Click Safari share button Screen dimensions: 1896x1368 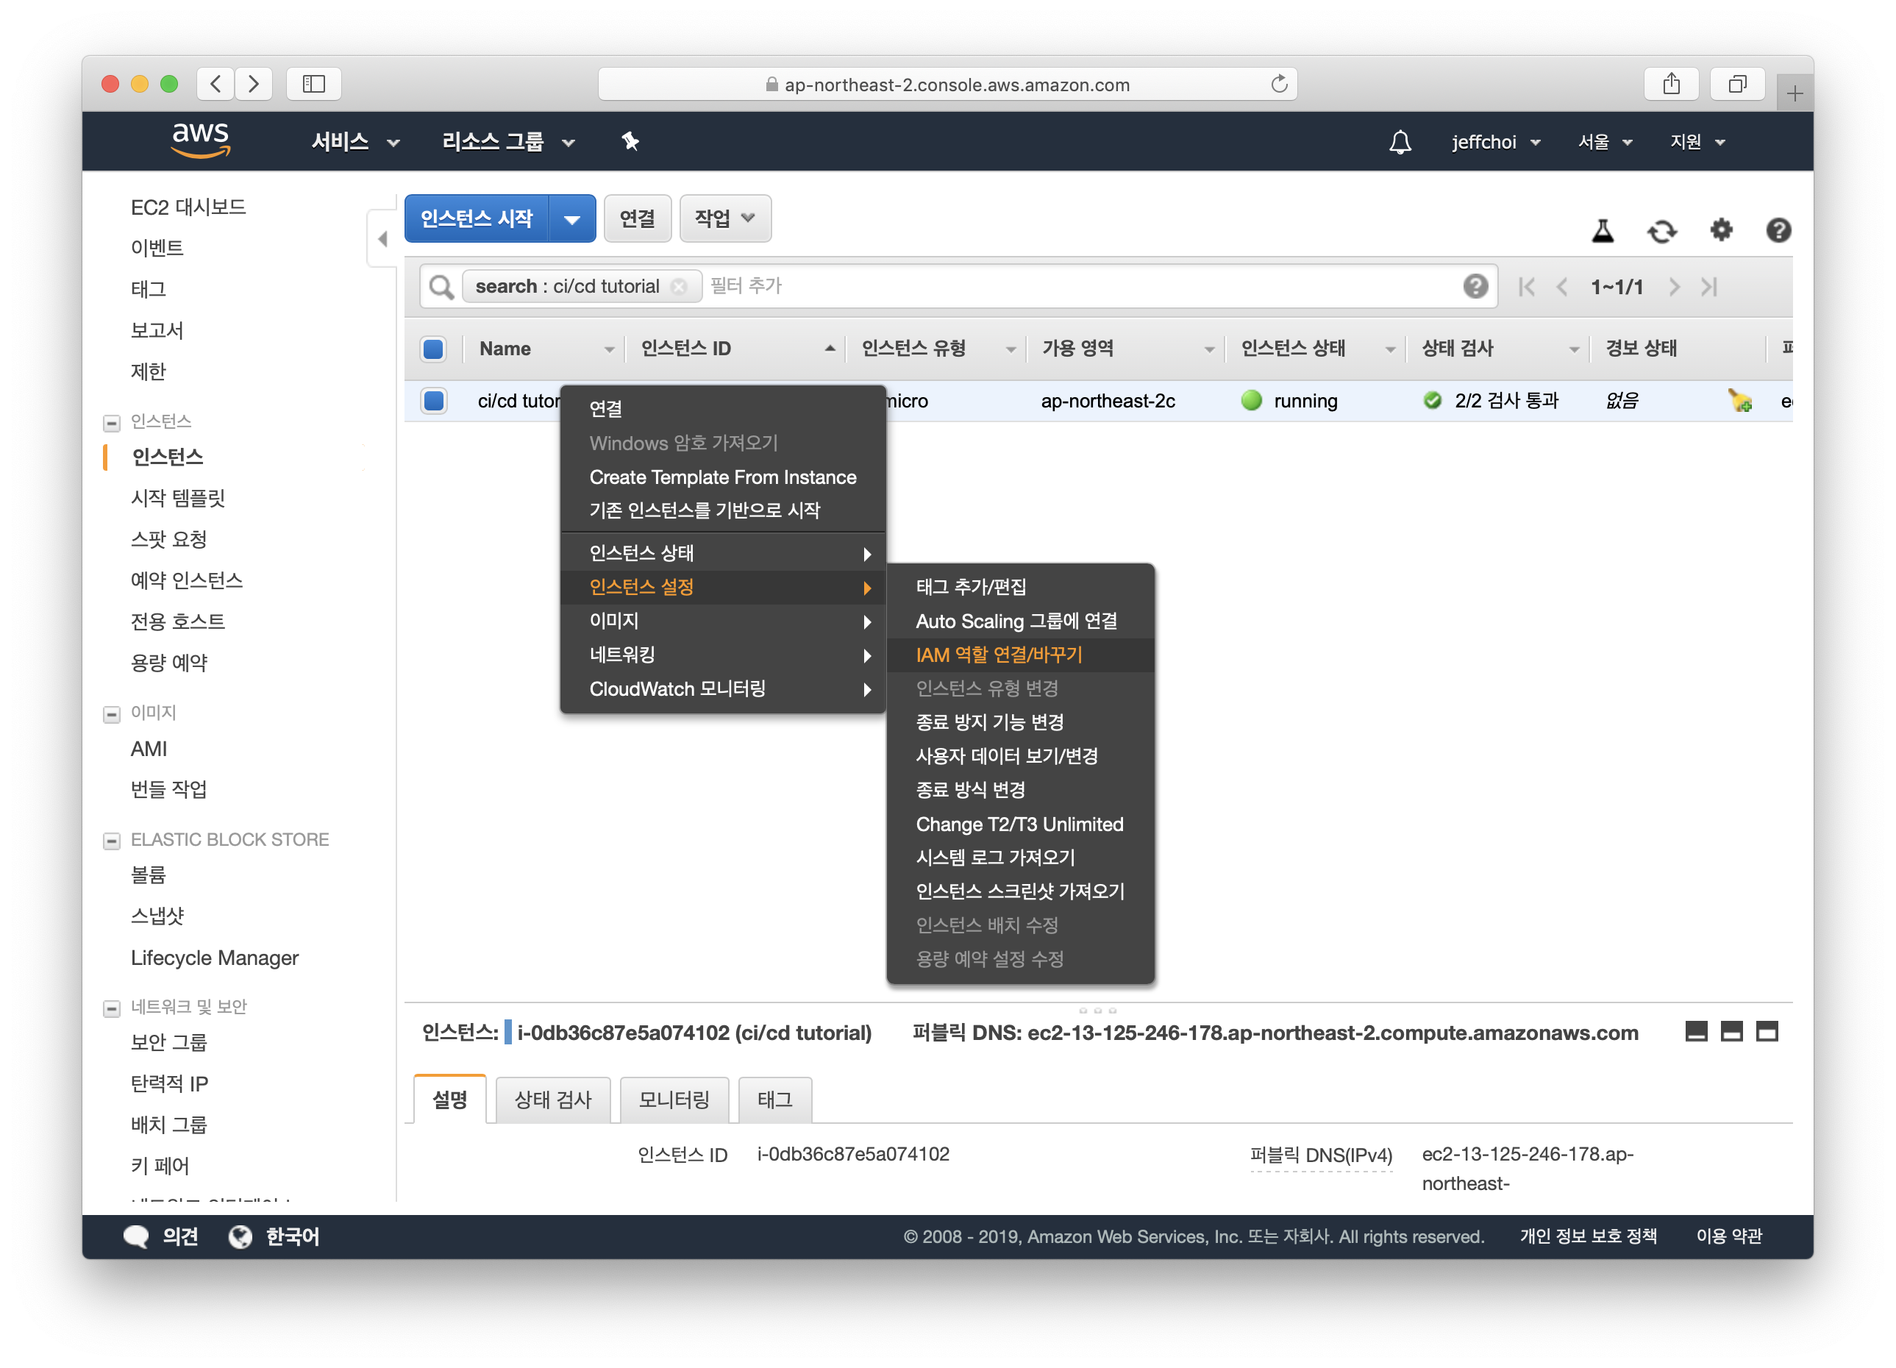pyautogui.click(x=1670, y=84)
